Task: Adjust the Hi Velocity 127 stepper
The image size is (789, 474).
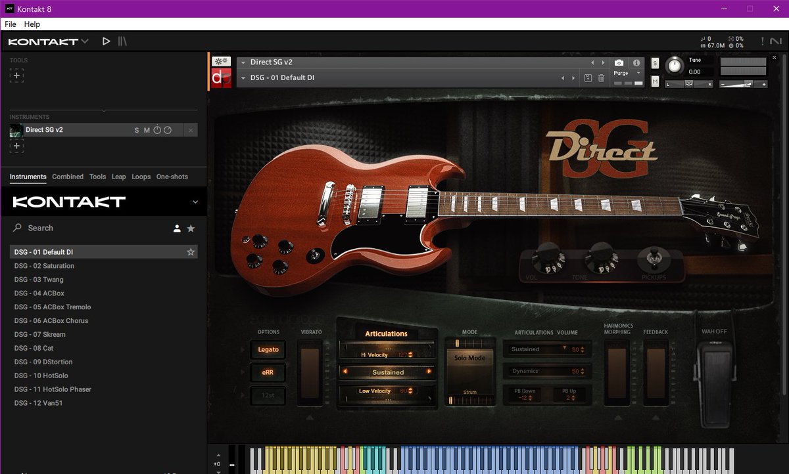Action: tap(410, 355)
